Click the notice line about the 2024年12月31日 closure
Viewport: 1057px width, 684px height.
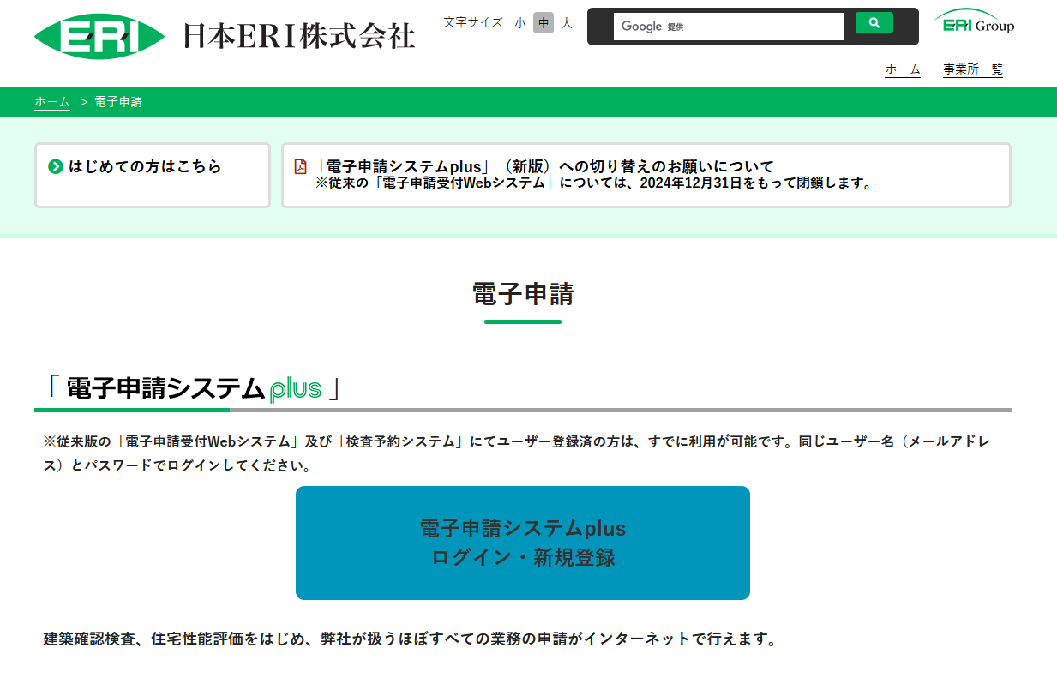(x=593, y=183)
